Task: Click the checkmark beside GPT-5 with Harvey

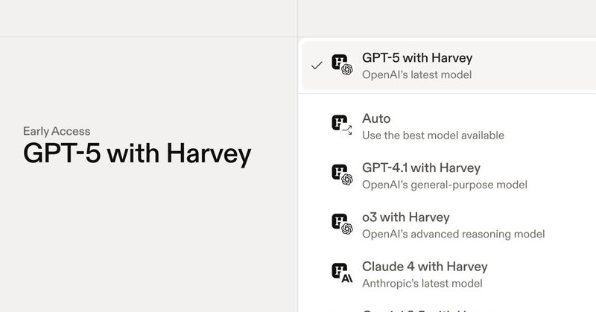Action: coord(316,66)
